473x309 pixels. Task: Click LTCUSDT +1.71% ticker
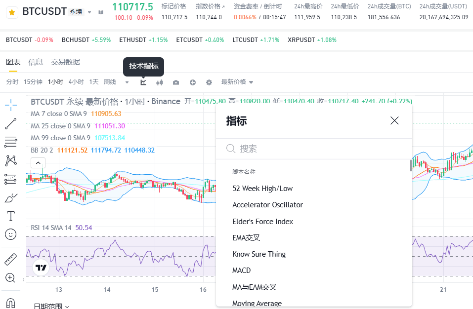pyautogui.click(x=256, y=40)
